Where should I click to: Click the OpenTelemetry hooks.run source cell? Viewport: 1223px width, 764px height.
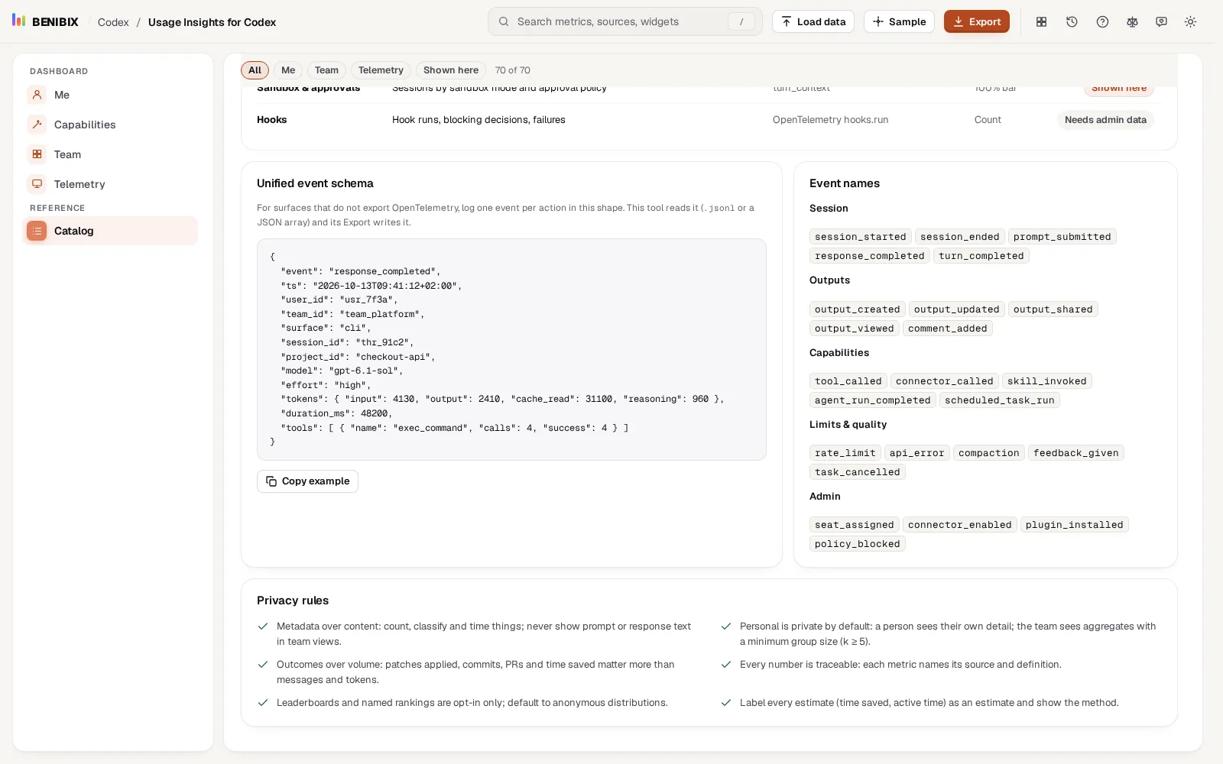coord(830,120)
